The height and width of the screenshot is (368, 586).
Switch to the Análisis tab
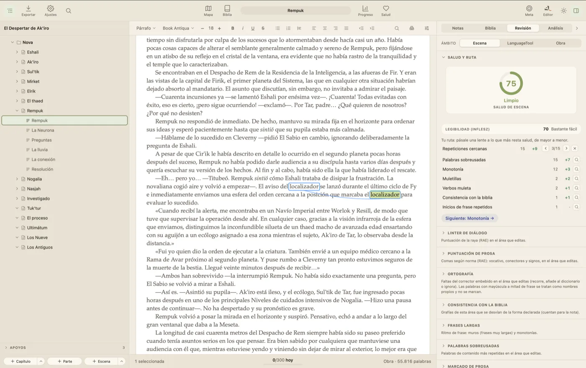[x=555, y=28]
